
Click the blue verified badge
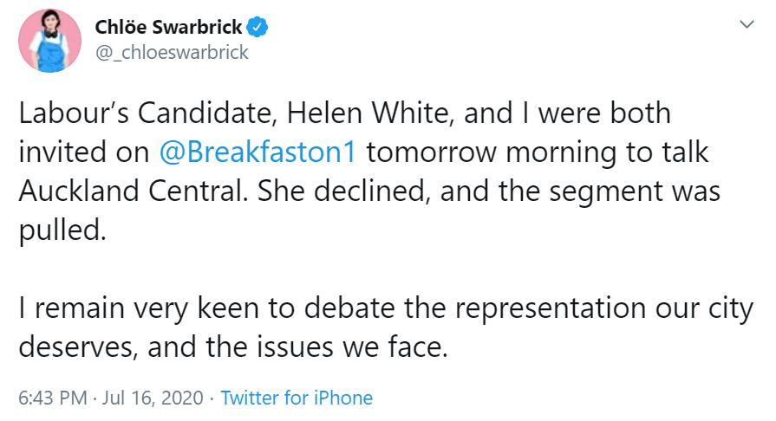click(258, 28)
